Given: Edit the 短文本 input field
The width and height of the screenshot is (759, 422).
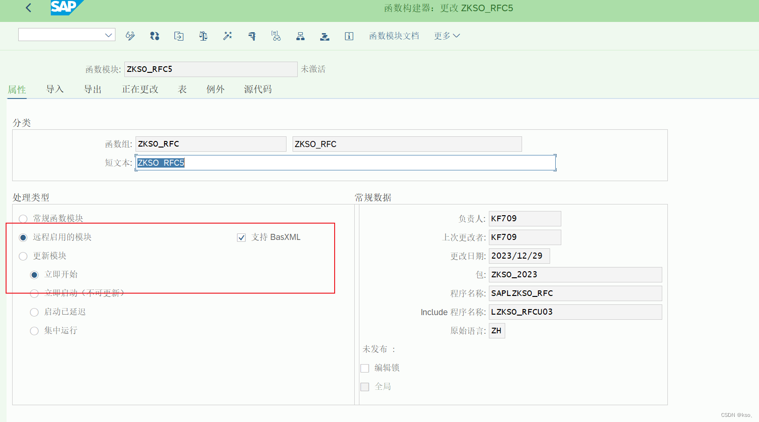Looking at the screenshot, I should (345, 162).
